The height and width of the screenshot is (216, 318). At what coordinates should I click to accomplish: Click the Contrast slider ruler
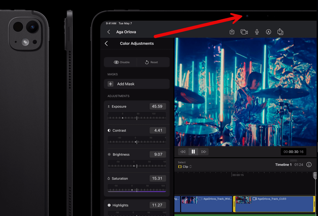point(137,140)
